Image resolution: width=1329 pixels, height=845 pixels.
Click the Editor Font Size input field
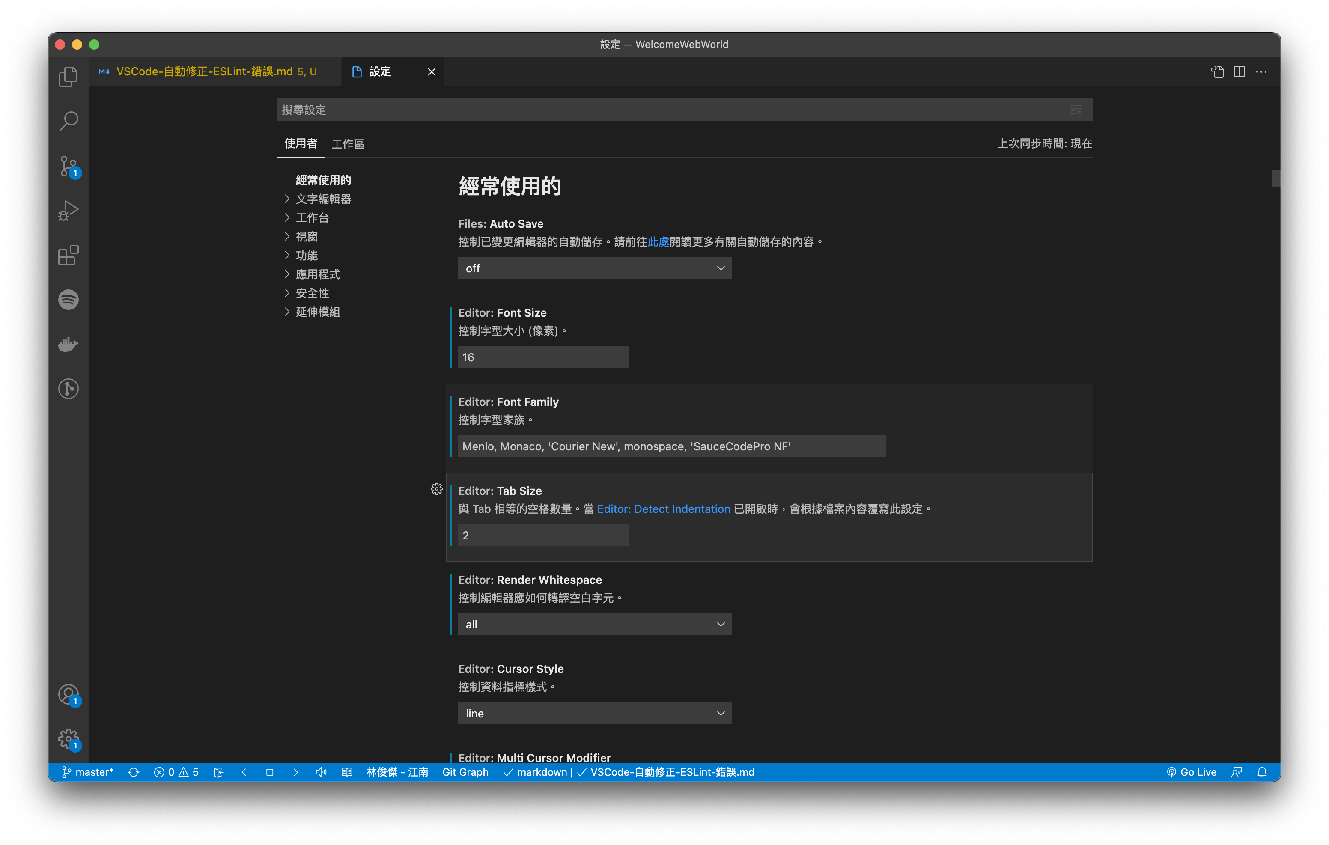(542, 356)
